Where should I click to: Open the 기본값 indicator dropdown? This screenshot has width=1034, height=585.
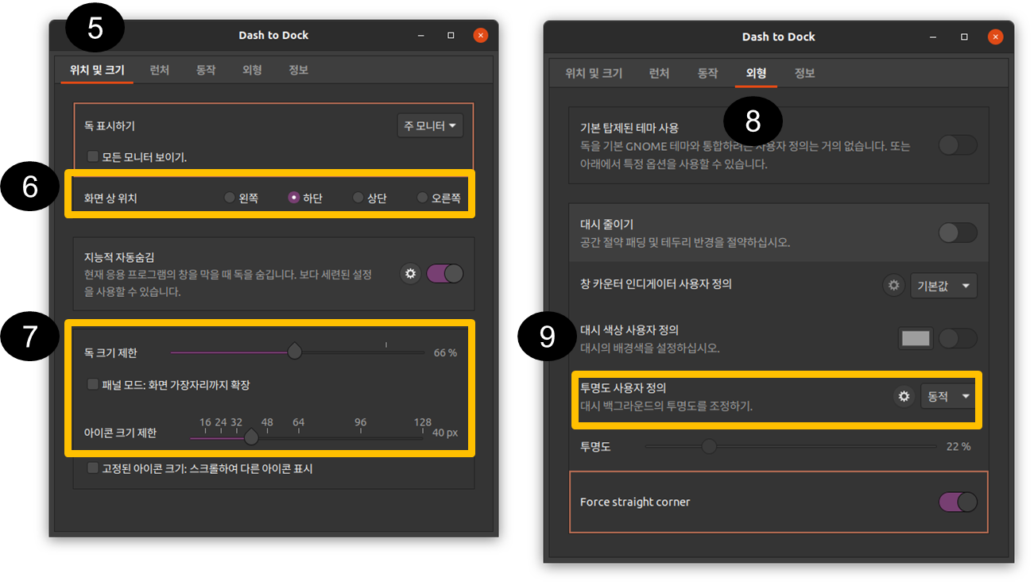[x=943, y=285]
